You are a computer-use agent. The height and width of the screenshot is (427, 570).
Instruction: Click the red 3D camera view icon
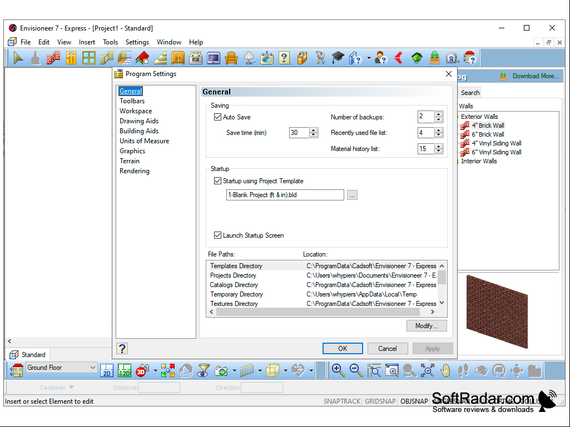[142, 370]
